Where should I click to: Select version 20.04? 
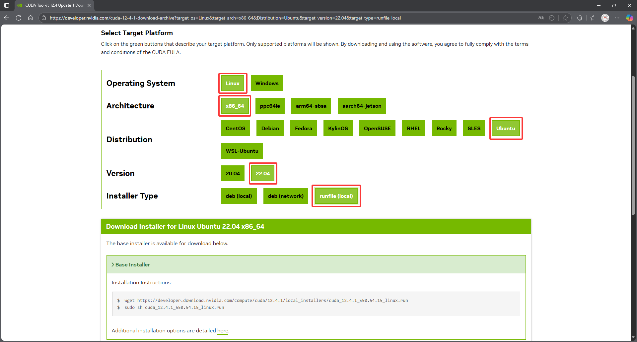click(233, 173)
